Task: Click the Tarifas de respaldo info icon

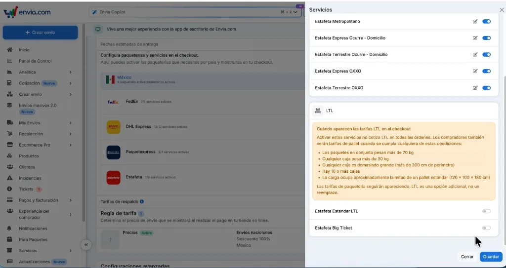Action: tap(142, 201)
